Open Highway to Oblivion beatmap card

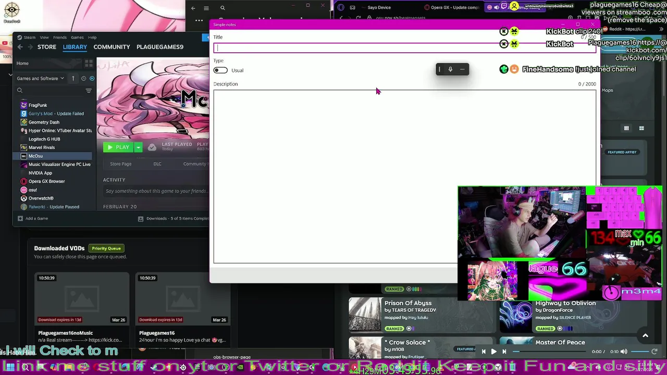point(572,315)
